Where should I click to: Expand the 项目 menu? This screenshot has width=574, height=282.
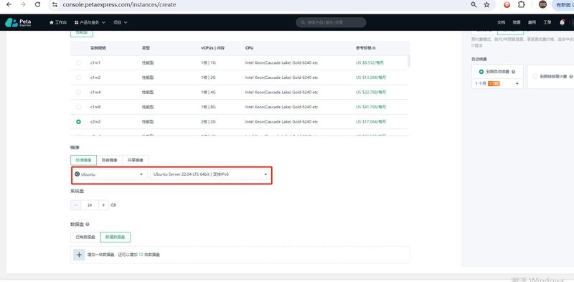coord(120,22)
